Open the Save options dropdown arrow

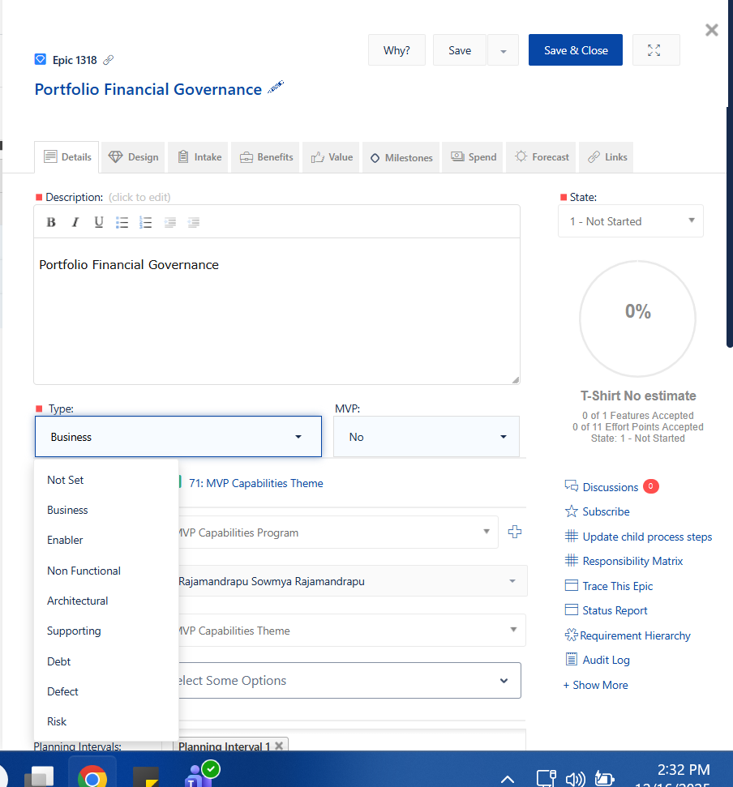click(503, 50)
